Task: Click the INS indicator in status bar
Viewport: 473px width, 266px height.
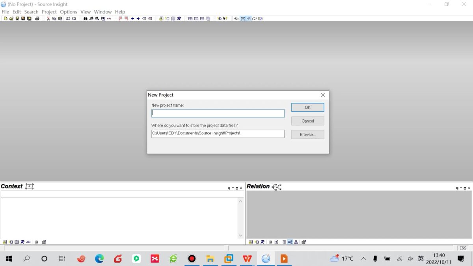Action: (463, 248)
